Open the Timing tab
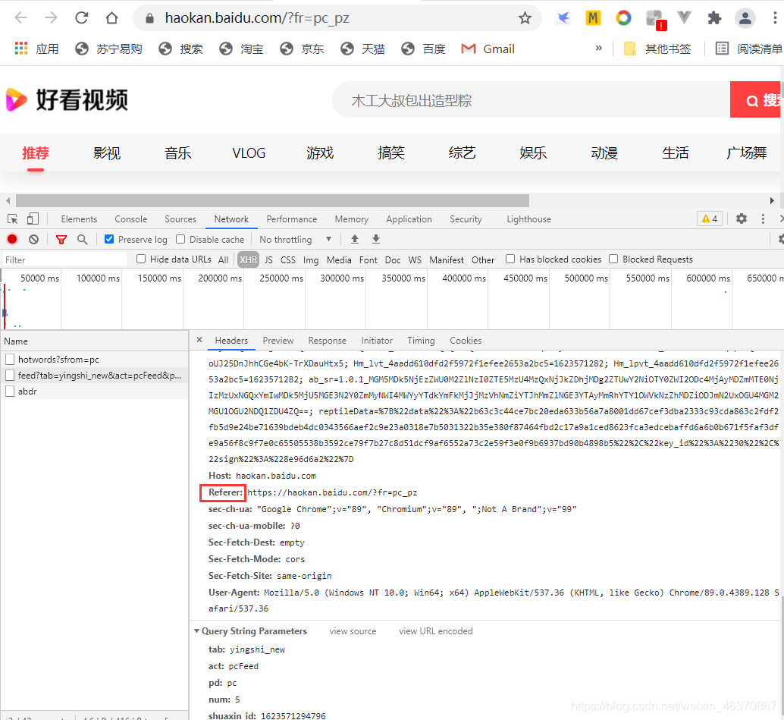Image resolution: width=784 pixels, height=720 pixels. [421, 340]
